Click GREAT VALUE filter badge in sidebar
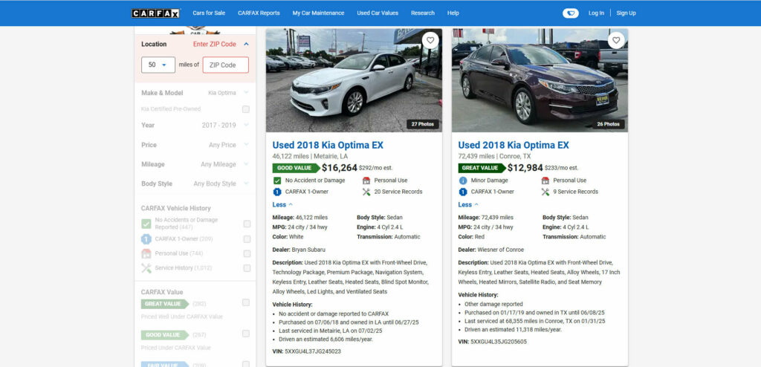The width and height of the screenshot is (761, 367). point(165,304)
